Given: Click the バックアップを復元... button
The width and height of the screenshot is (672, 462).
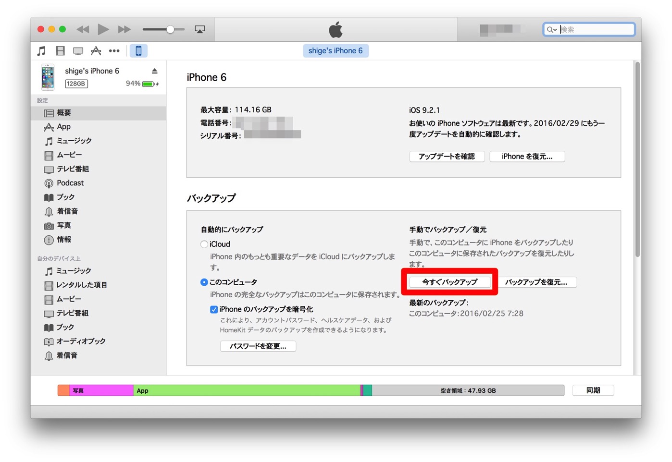Looking at the screenshot, I should click(x=536, y=282).
